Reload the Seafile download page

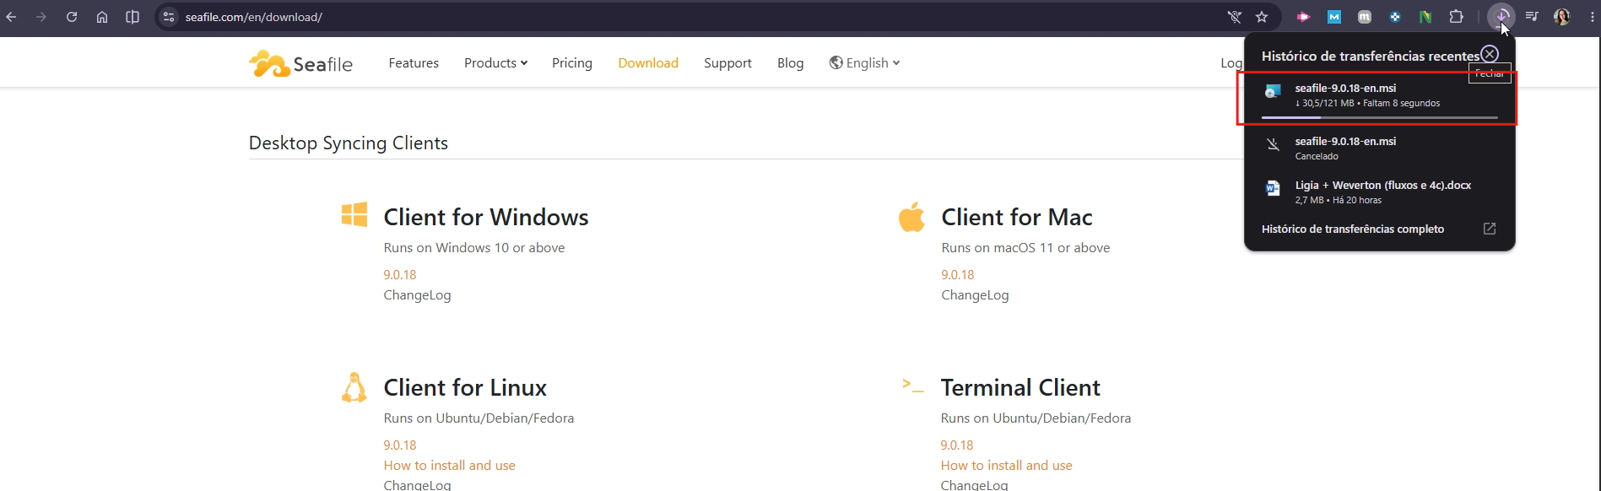point(72,17)
